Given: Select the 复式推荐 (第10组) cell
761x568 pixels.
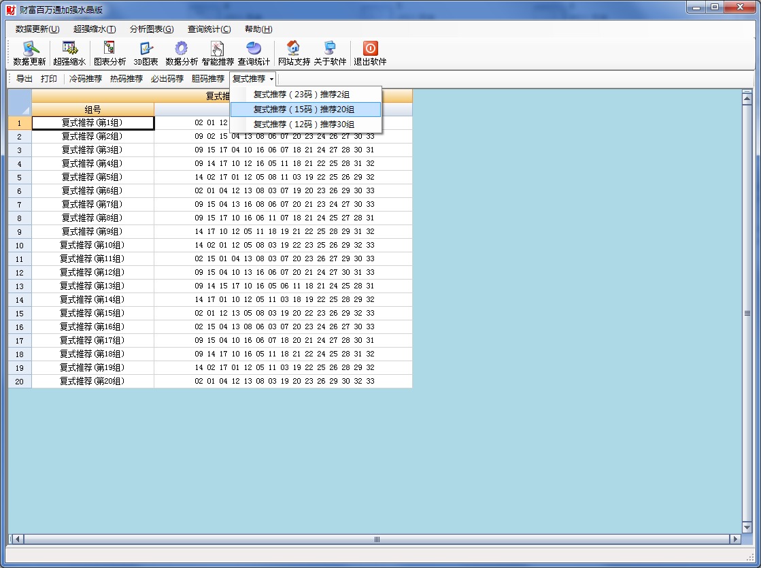Looking at the screenshot, I should [92, 245].
